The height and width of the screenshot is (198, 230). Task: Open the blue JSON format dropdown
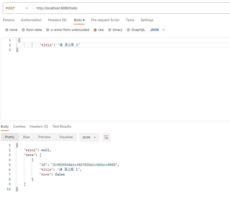coord(157,30)
